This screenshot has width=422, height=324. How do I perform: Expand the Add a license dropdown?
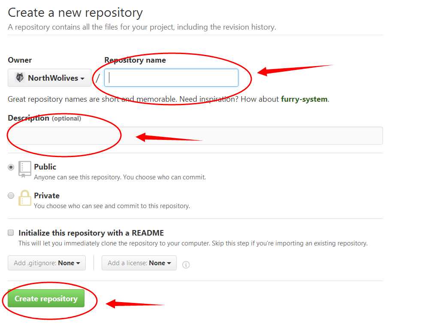[x=139, y=263]
